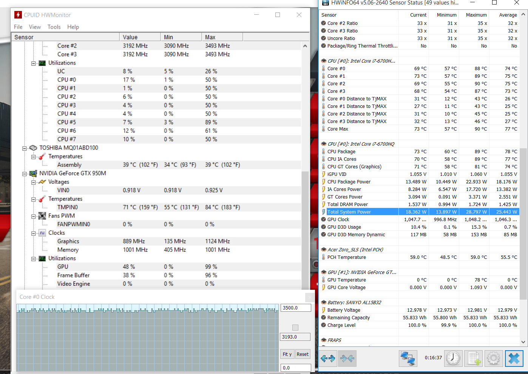Click the Core #0 Clock graph area
Viewport: 528px width, 374px height.
(147, 338)
